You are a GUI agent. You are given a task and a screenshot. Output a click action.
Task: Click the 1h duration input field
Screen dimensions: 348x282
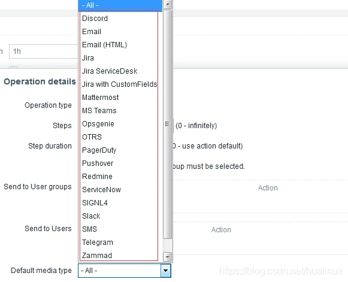[44, 51]
